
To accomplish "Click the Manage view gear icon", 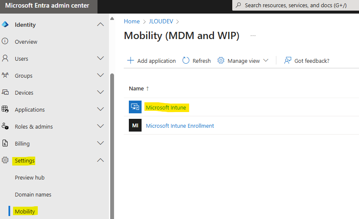I will (221, 60).
